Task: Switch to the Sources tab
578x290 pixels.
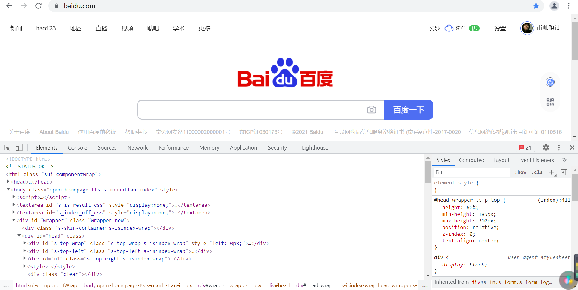Action: tap(107, 147)
